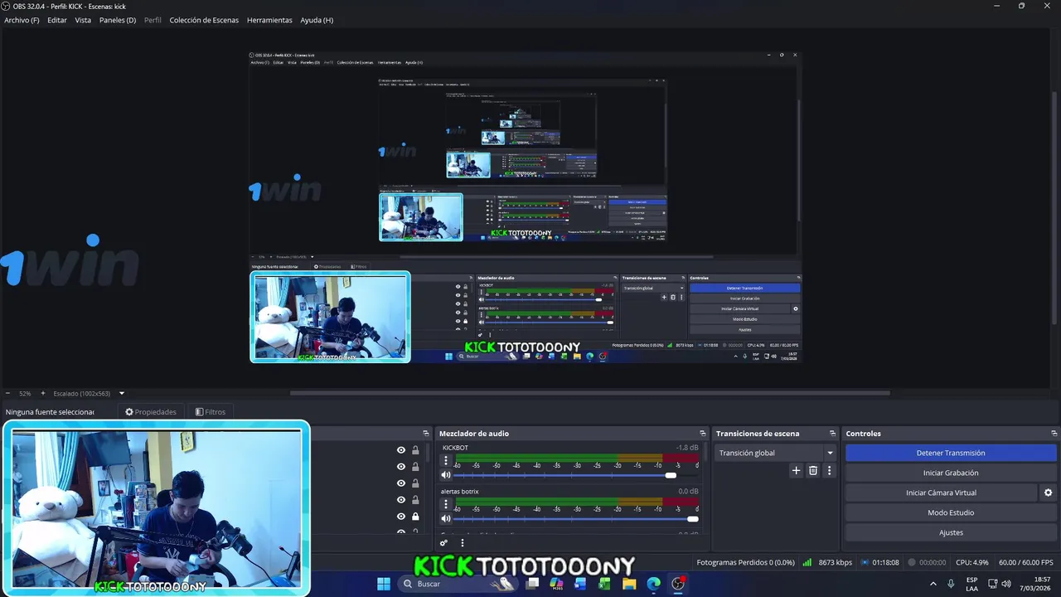
Task: Undock the Transiciones de escena panel
Action: coord(832,434)
